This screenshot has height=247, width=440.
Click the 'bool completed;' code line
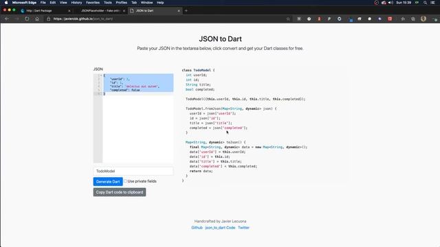(200, 89)
